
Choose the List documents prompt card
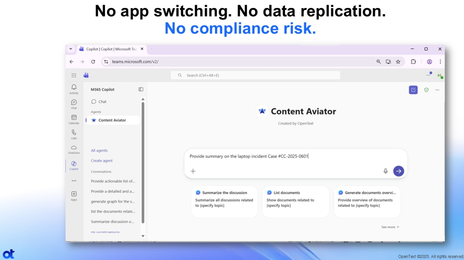pyautogui.click(x=296, y=201)
